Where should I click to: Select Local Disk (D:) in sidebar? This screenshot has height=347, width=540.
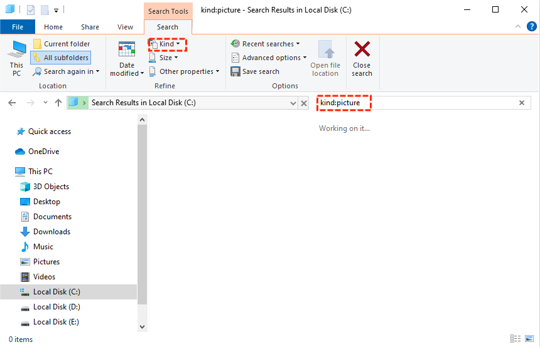tap(50, 307)
